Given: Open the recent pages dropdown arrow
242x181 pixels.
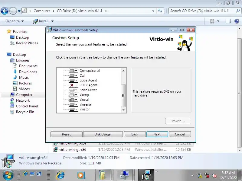Looking at the screenshot, I should point(19,11).
